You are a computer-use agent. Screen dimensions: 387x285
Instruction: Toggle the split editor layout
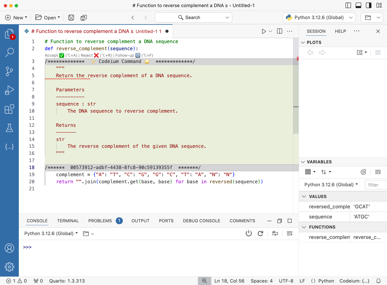tap(279, 31)
